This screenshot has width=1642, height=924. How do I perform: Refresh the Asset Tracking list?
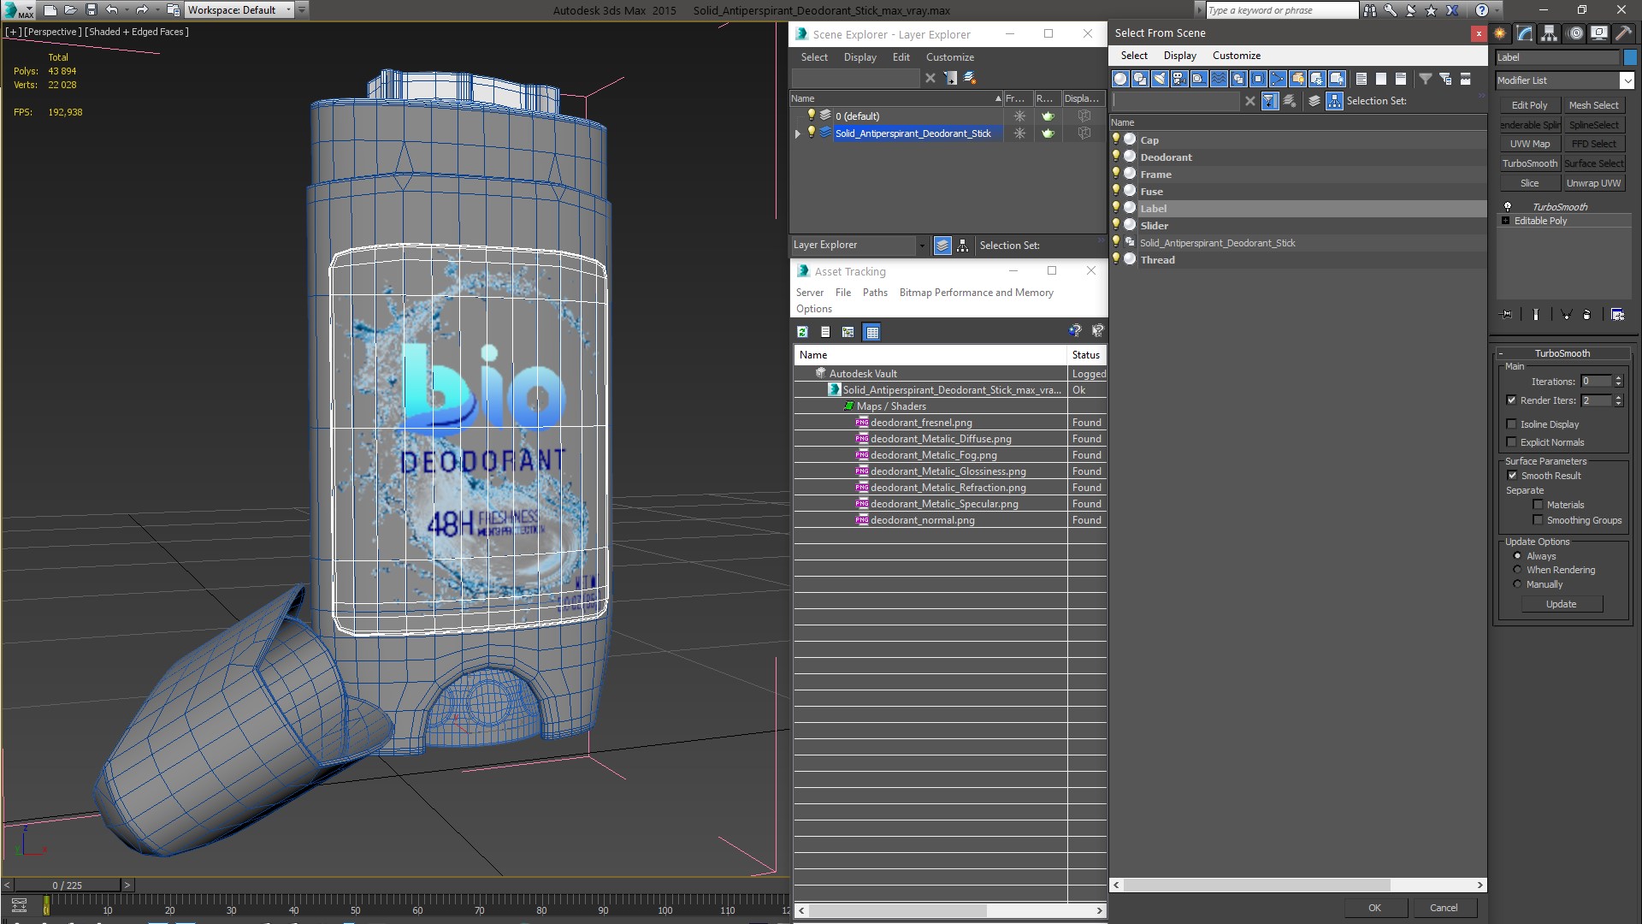pyautogui.click(x=802, y=332)
